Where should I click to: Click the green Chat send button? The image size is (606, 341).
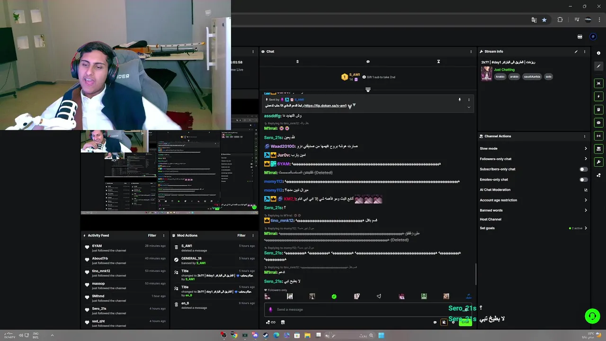point(465,323)
